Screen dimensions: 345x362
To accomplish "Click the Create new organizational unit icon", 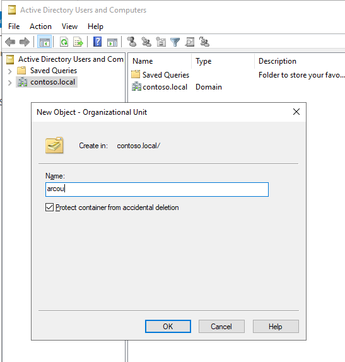I will [161, 42].
